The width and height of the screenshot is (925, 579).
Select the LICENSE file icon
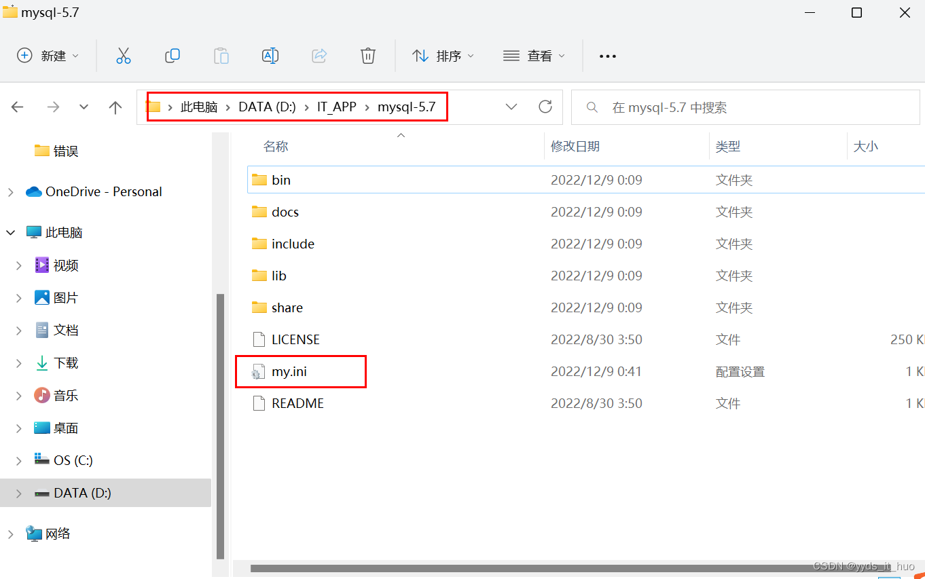tap(259, 339)
